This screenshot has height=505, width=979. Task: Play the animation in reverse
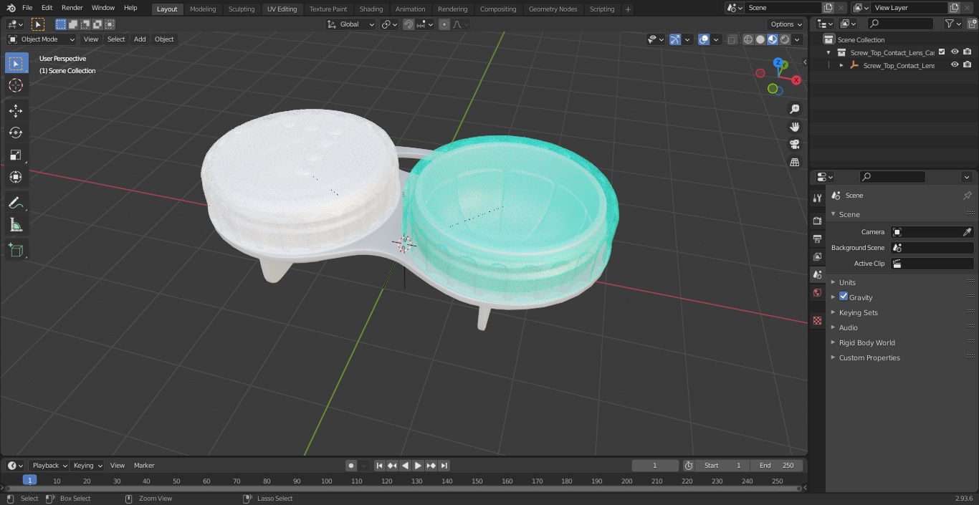[406, 466]
